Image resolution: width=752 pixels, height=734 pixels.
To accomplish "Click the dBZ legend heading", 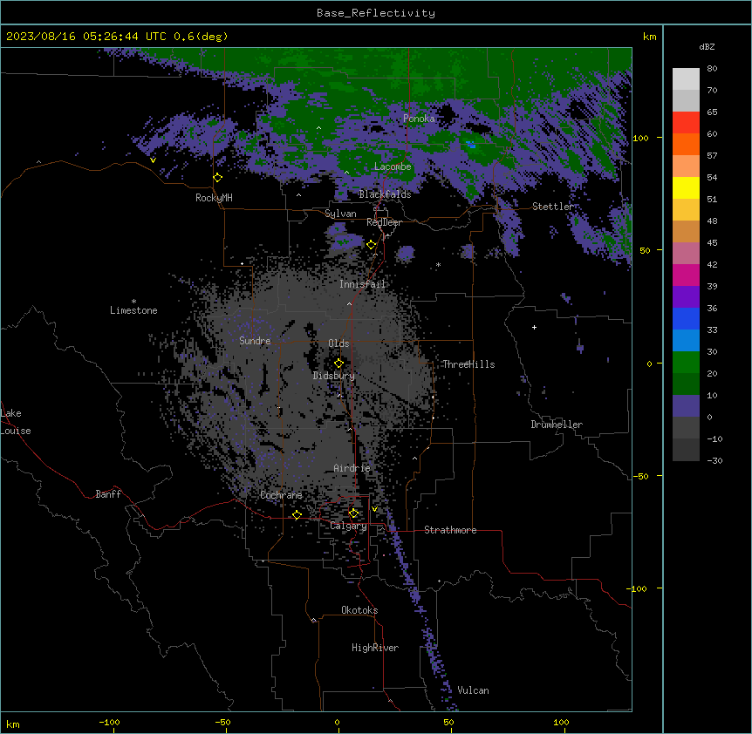I will pos(707,47).
